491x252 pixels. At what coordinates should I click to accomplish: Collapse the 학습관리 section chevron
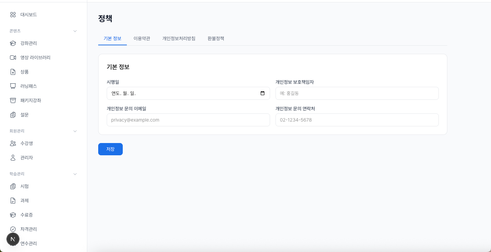(75, 174)
